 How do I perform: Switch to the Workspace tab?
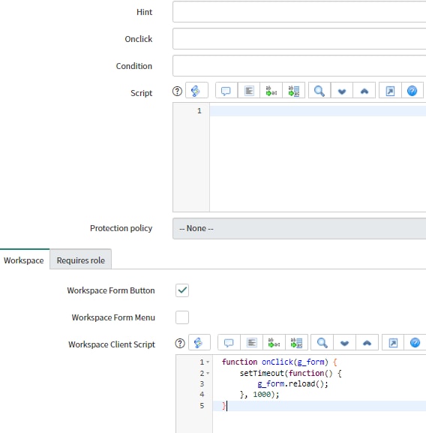click(x=24, y=260)
